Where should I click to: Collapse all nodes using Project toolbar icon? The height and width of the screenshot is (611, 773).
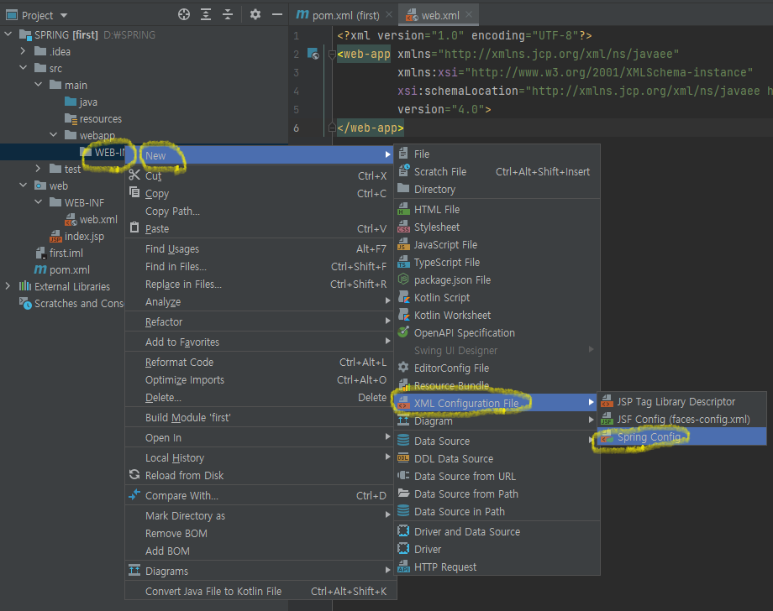point(227,14)
